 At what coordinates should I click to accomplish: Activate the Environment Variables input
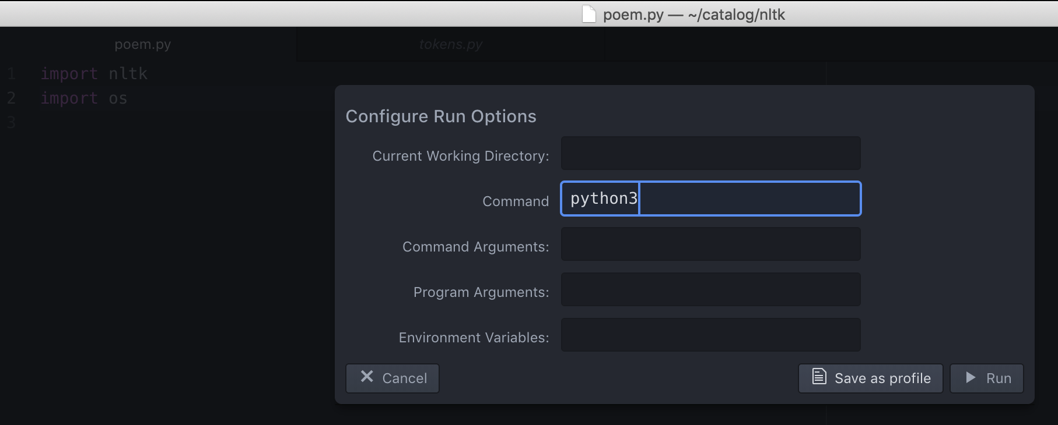click(x=710, y=335)
